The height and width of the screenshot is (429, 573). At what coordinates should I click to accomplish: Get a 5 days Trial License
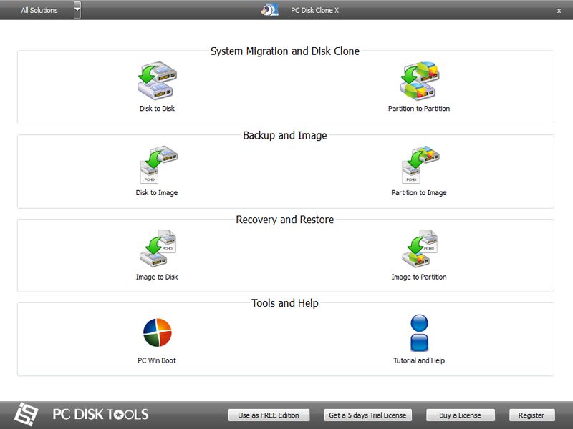point(367,415)
